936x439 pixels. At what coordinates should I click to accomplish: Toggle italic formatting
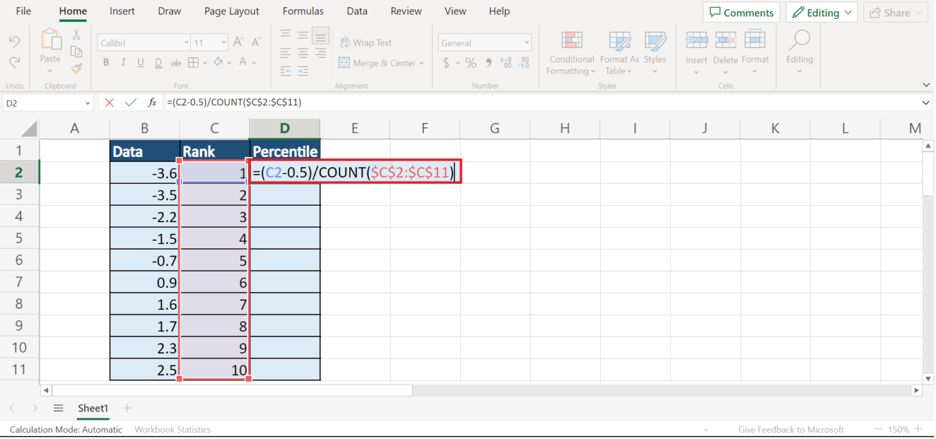pos(122,62)
